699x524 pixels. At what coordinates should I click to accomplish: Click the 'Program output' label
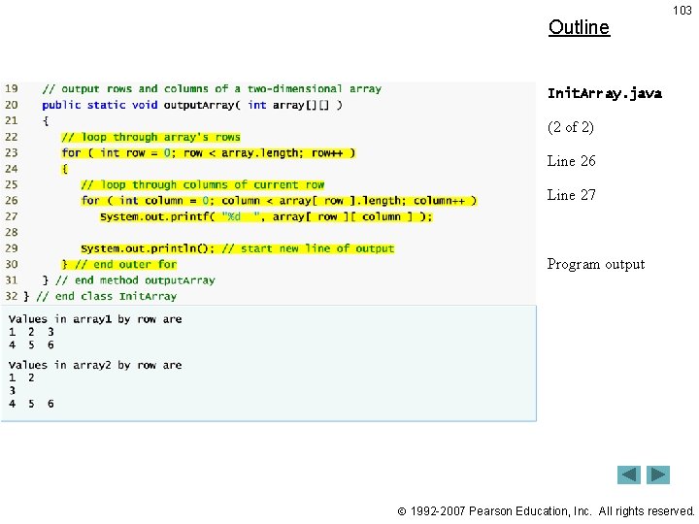pyautogui.click(x=595, y=264)
